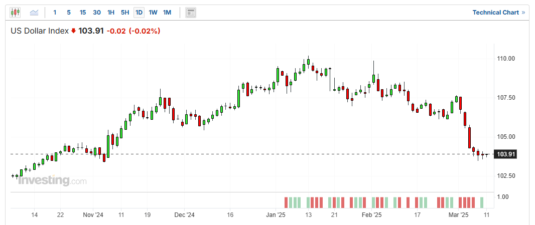Click the 19 date axis label

(x=147, y=215)
